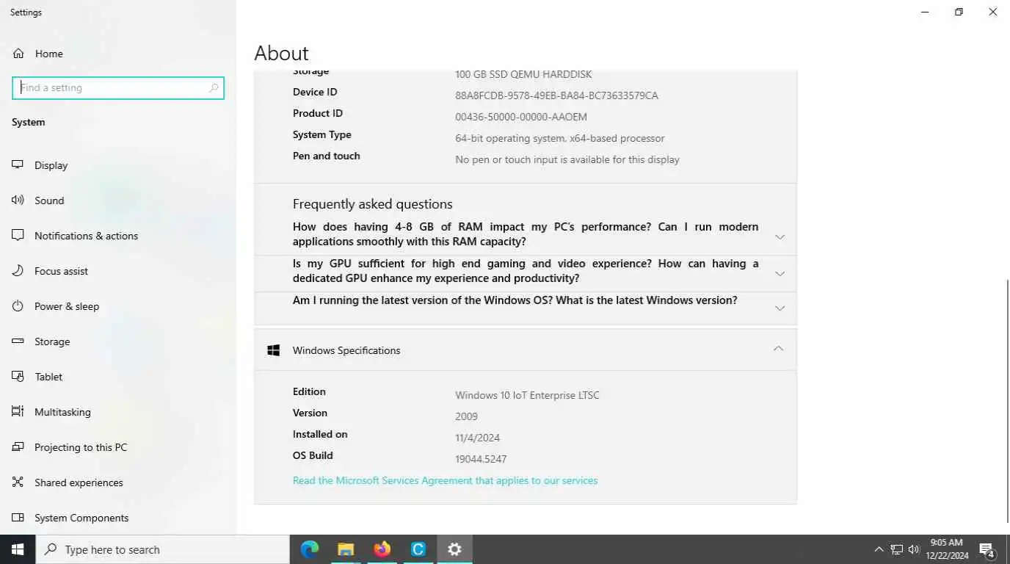Click the Storage drive icon

[18, 341]
